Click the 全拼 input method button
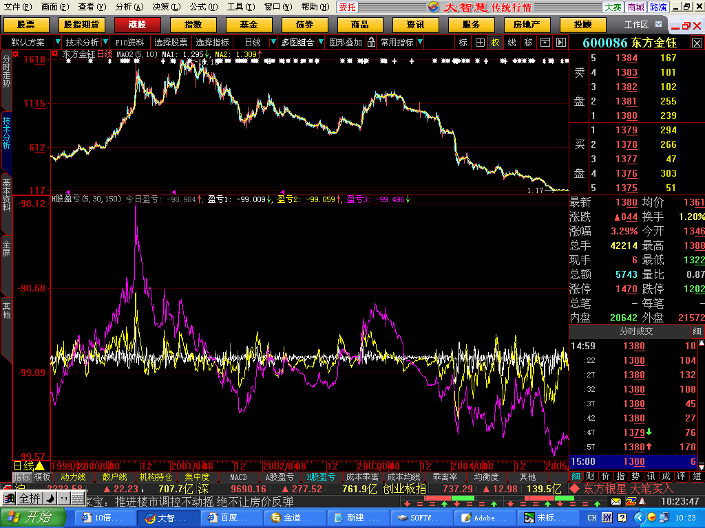 coord(30,498)
